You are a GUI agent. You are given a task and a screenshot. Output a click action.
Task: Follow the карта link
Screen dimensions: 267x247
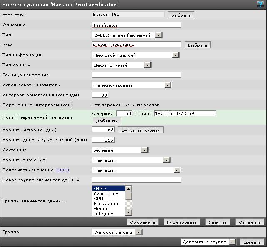click(x=62, y=170)
